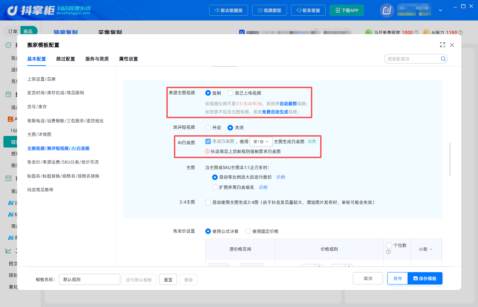This screenshot has width=478, height=307.
Task: Expand the account dropdown chevron at top
Action: (x=440, y=10)
